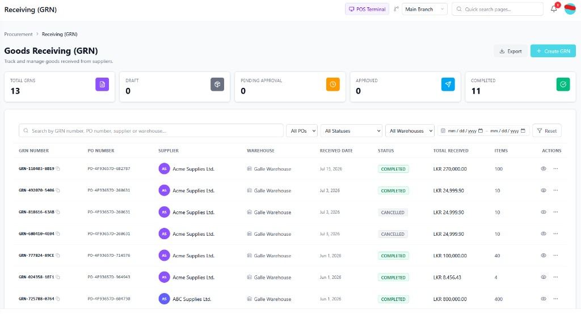Viewport: 581px width, 314px height.
Task: Click the orange Pending Approval clock icon
Action: 332,84
